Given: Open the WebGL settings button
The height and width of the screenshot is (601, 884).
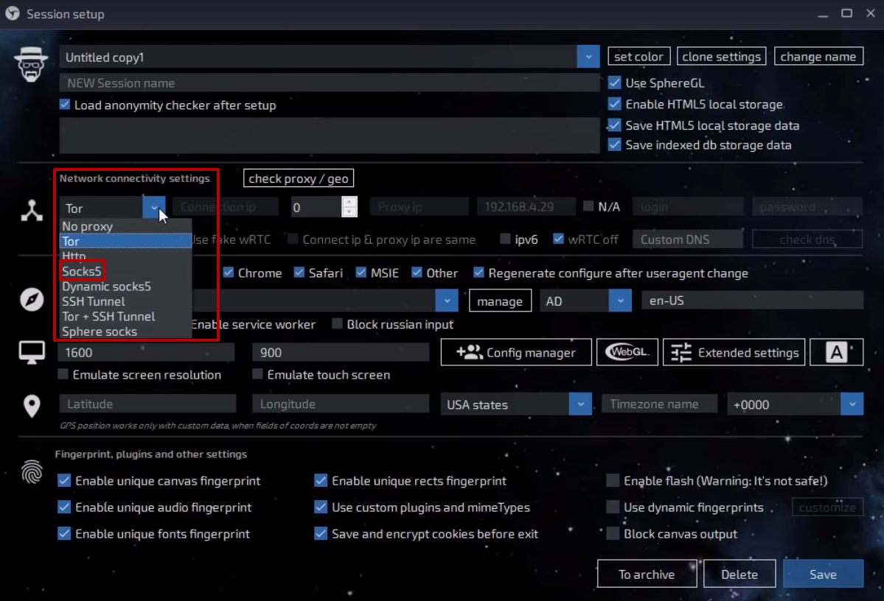Looking at the screenshot, I should (627, 353).
